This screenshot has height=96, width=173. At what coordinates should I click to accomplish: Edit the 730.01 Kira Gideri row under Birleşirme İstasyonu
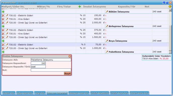(7, 34)
